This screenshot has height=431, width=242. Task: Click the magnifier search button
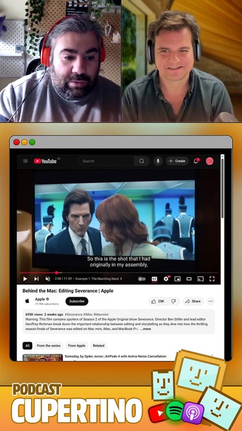(142, 161)
